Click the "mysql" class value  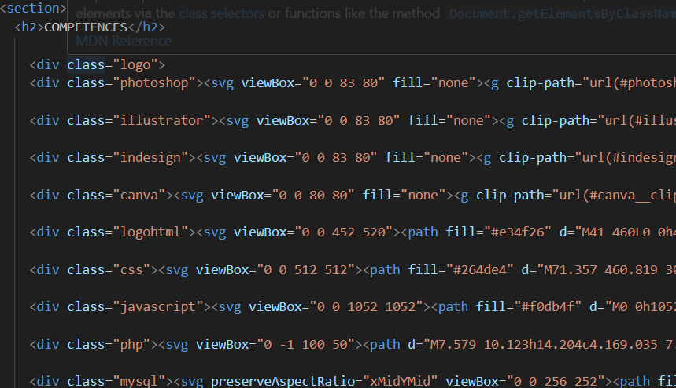click(139, 381)
